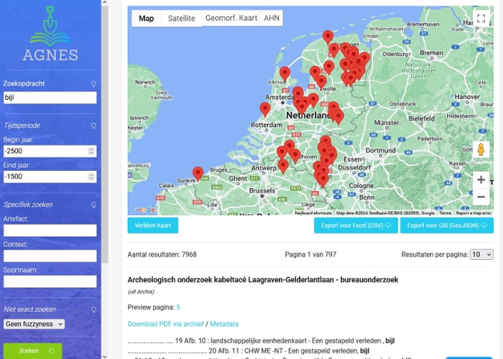503x359 pixels.
Task: Export results for Excel (CSV)
Action: 356,225
